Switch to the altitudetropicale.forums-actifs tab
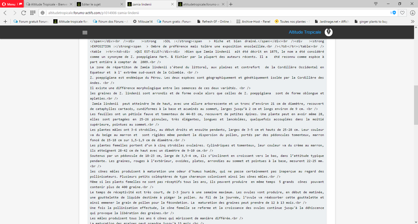The width and height of the screenshot is (418, 224). click(x=199, y=4)
